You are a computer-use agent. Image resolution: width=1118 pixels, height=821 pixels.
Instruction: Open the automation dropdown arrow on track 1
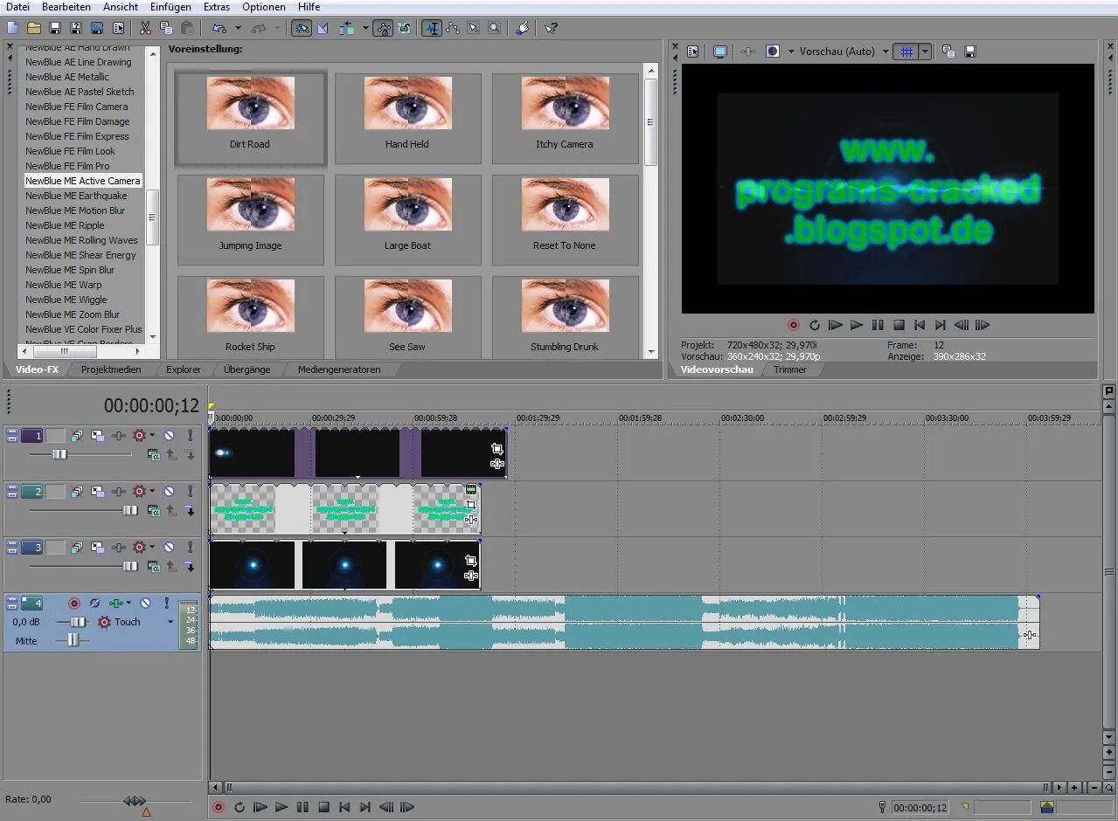tap(152, 435)
